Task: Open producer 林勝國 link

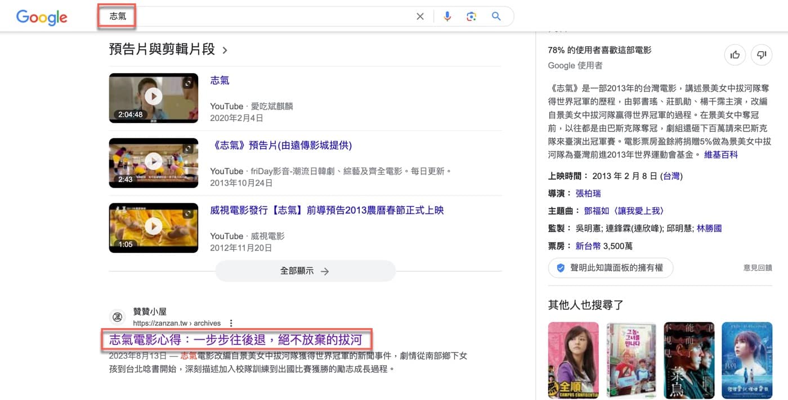Action: [709, 228]
